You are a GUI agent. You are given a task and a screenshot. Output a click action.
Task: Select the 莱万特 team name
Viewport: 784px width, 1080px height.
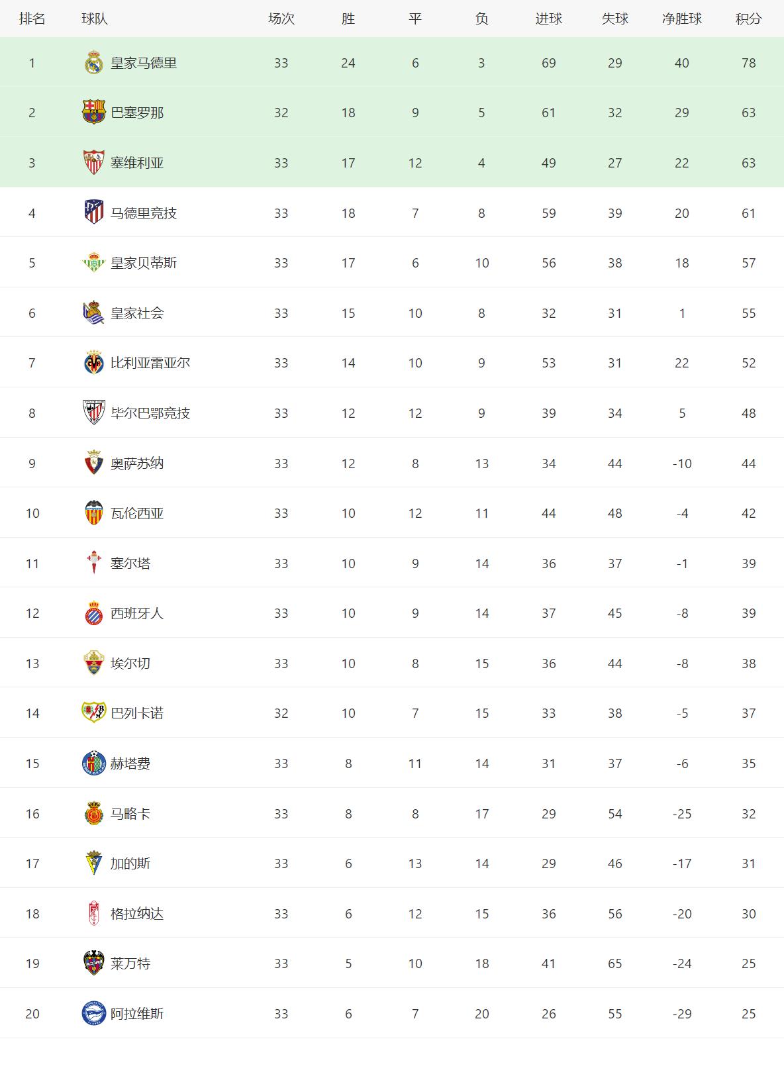(130, 963)
